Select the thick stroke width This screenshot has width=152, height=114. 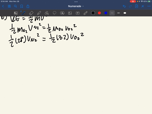click(125, 13)
